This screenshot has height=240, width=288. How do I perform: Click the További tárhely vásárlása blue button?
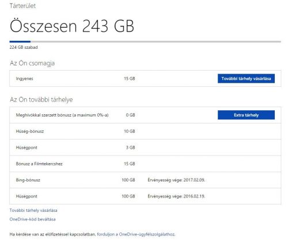pyautogui.click(x=246, y=79)
